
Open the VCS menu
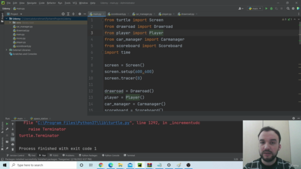click(x=75, y=3)
